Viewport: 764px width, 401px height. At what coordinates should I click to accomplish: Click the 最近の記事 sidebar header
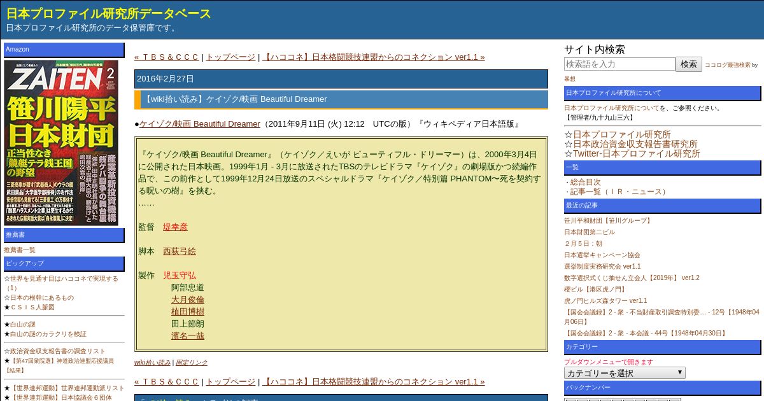click(x=663, y=206)
